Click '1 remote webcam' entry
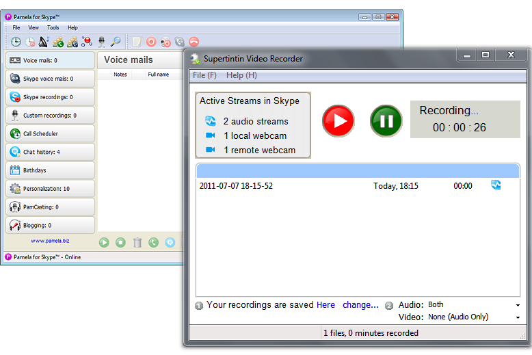532x355 pixels. pyautogui.click(x=250, y=150)
